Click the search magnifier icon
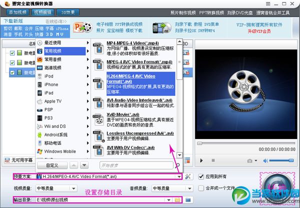Screen dimensions: 300x208 click(x=177, y=165)
